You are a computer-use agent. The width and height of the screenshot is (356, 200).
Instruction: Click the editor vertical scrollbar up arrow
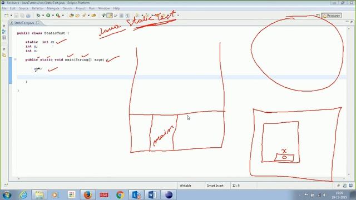pos(349,29)
